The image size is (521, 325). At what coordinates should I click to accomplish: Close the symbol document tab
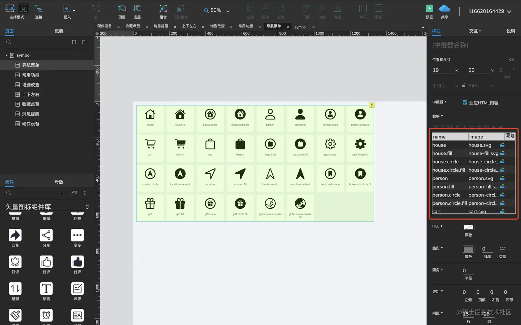pyautogui.click(x=313, y=27)
